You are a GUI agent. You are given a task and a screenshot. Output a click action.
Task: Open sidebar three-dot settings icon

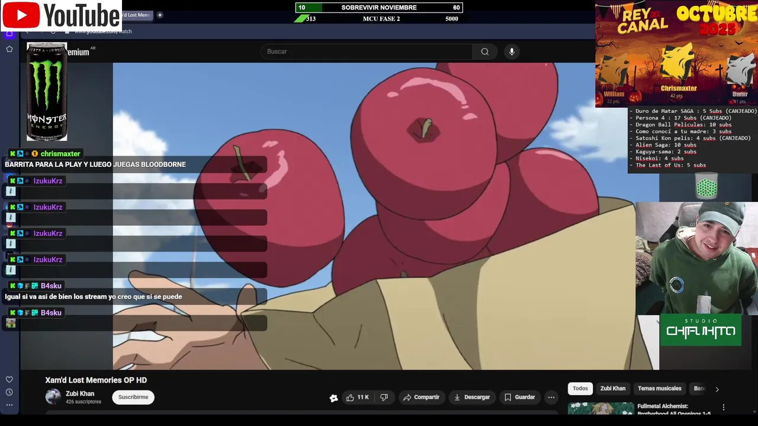[x=9, y=405]
